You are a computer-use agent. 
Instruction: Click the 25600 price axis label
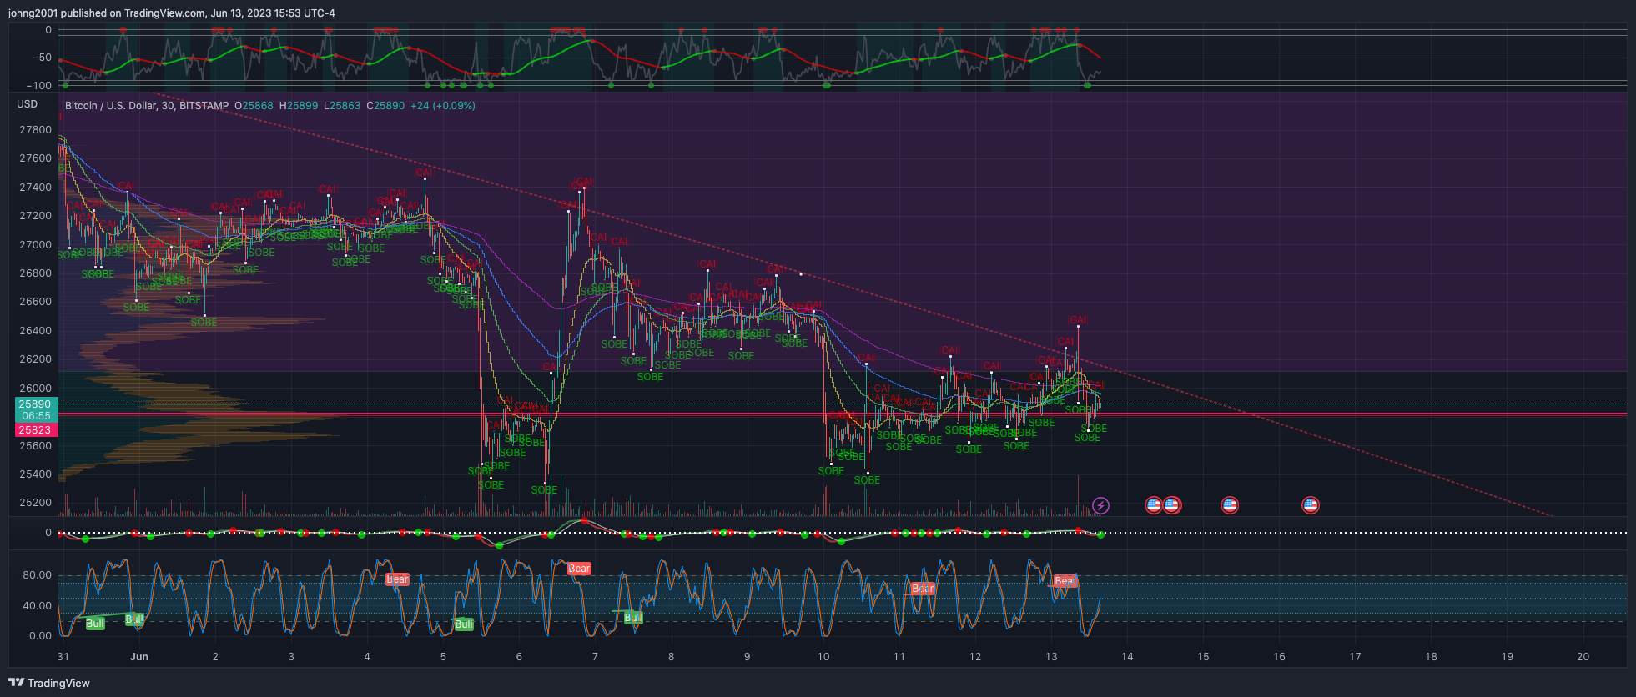[x=35, y=446]
